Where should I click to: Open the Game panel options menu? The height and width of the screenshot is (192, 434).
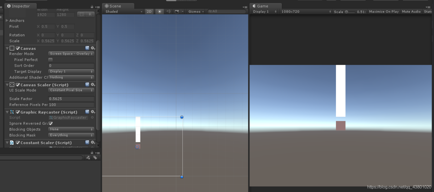(428, 7)
